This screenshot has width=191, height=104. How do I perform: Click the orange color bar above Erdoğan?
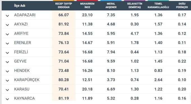[63, 1]
